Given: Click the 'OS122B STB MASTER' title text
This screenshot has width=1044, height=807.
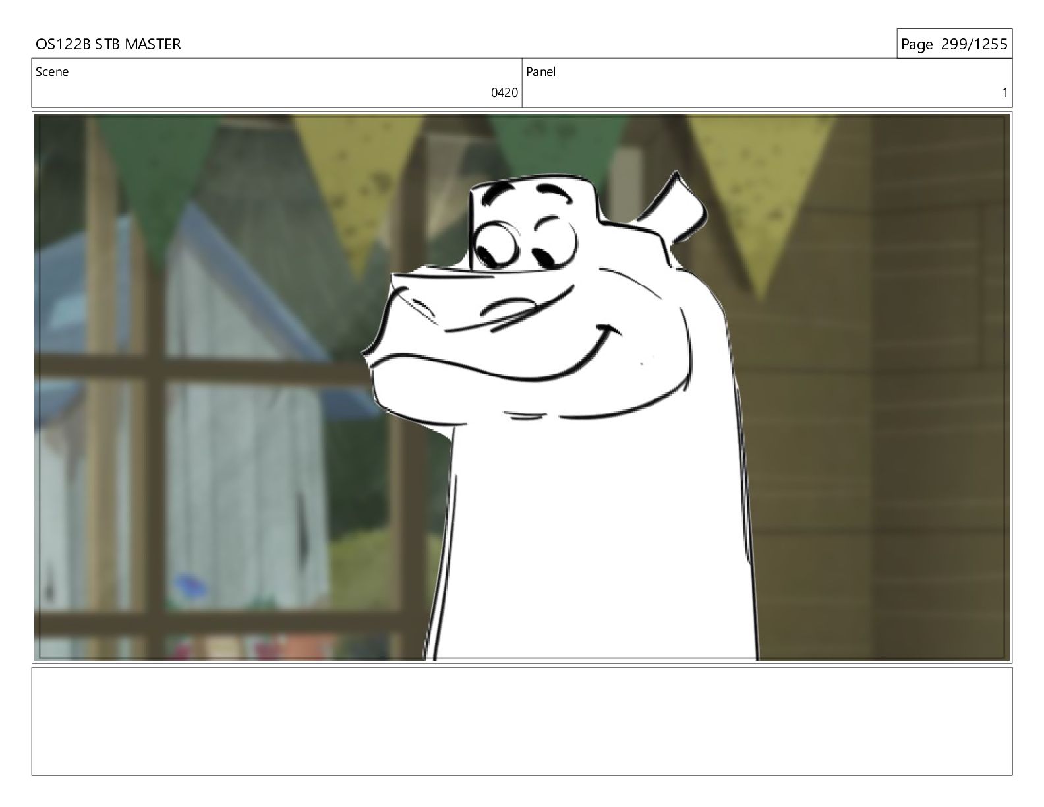Looking at the screenshot, I should (x=108, y=44).
